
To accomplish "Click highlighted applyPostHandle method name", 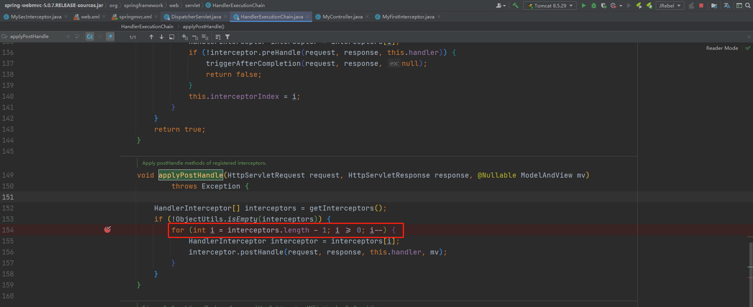I will [x=191, y=175].
